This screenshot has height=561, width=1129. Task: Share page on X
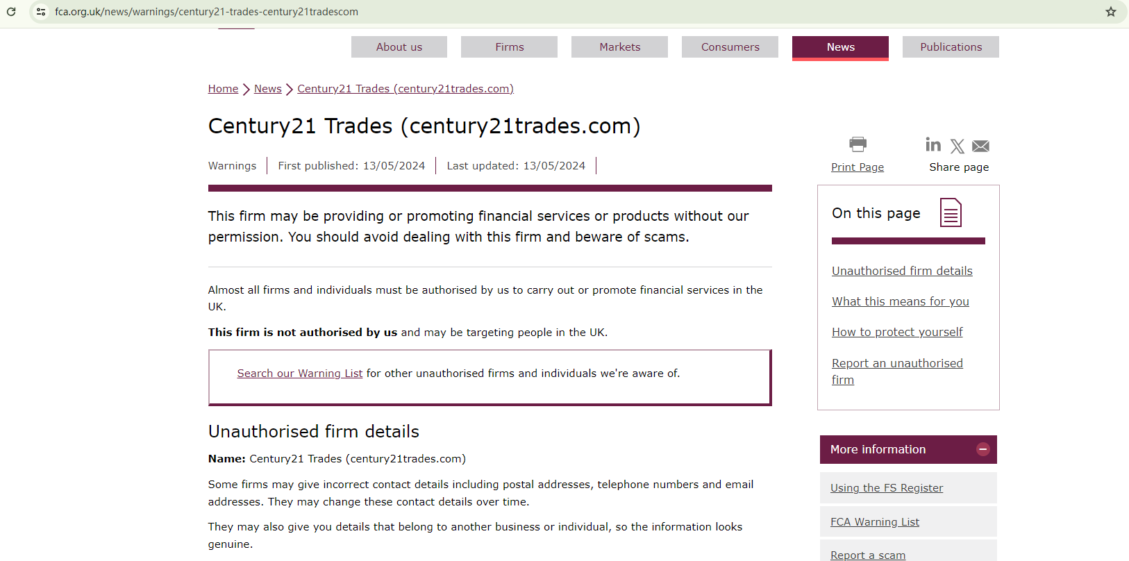957,146
